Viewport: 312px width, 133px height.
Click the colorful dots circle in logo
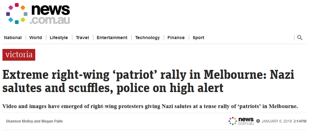tap(17, 14)
